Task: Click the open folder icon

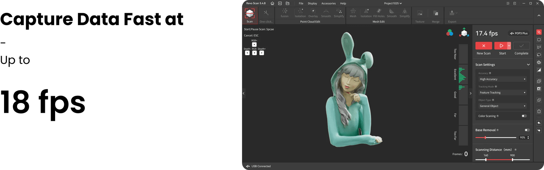Action: pos(287,3)
